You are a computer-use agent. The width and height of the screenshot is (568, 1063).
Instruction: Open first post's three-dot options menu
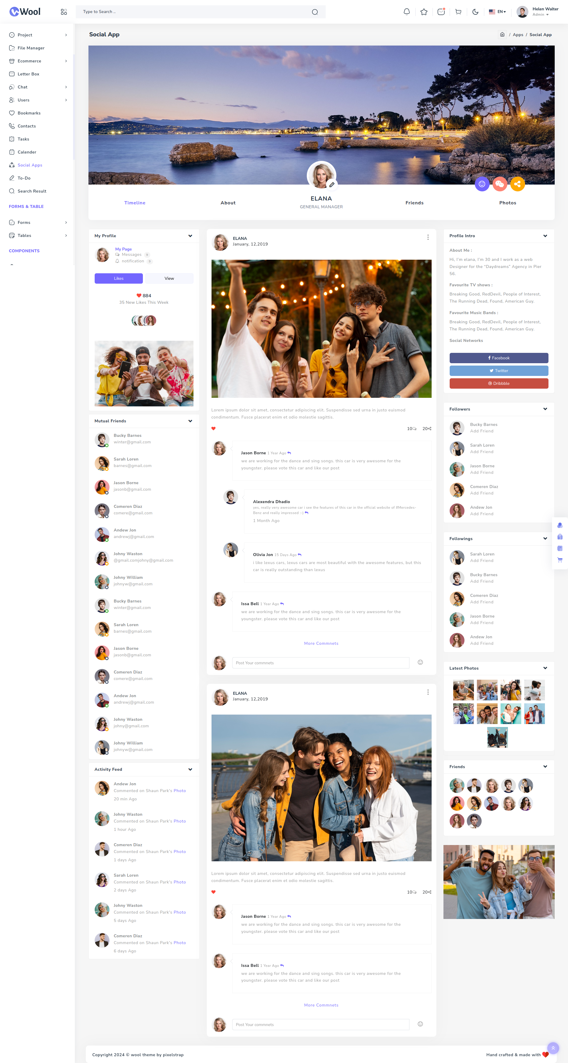click(428, 237)
